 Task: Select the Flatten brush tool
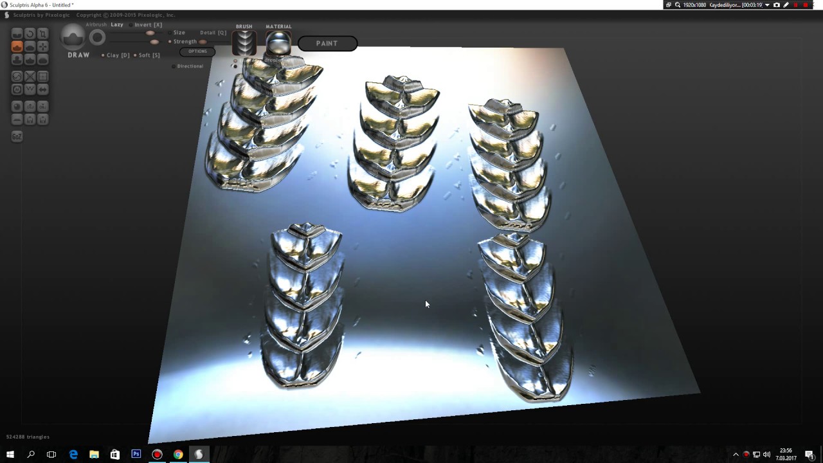click(30, 46)
